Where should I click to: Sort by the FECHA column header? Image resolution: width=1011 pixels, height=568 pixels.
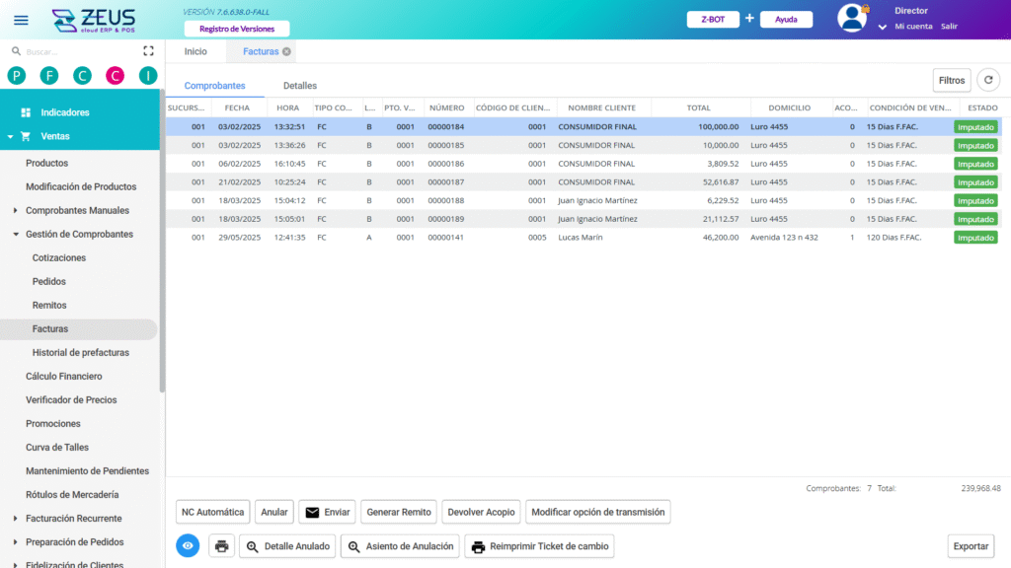pyautogui.click(x=237, y=108)
